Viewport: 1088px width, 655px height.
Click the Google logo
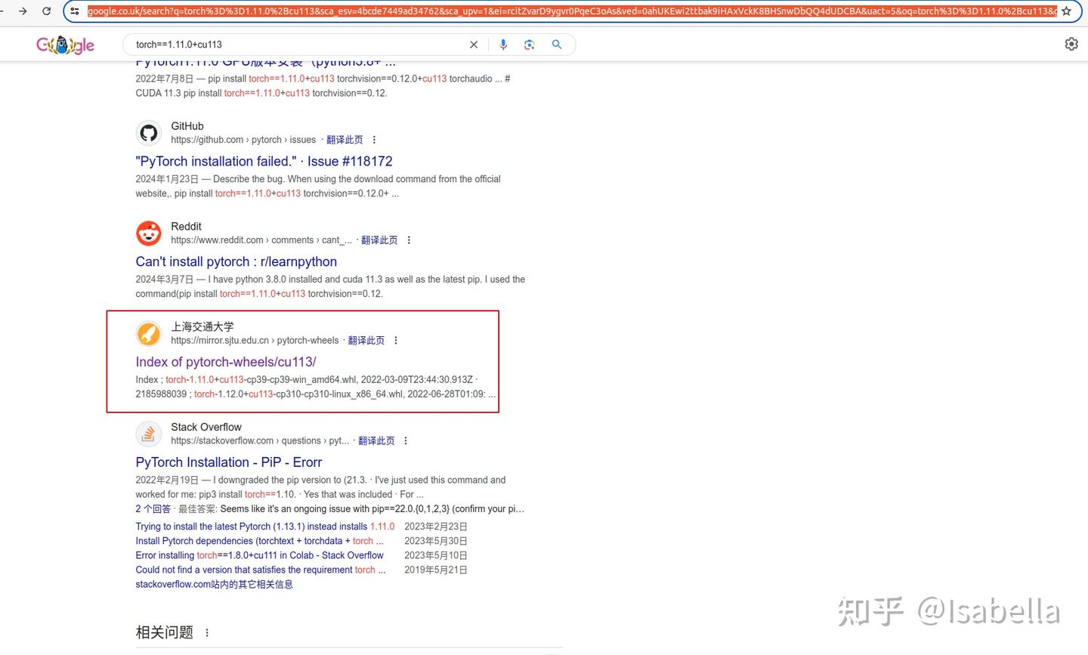click(x=65, y=45)
